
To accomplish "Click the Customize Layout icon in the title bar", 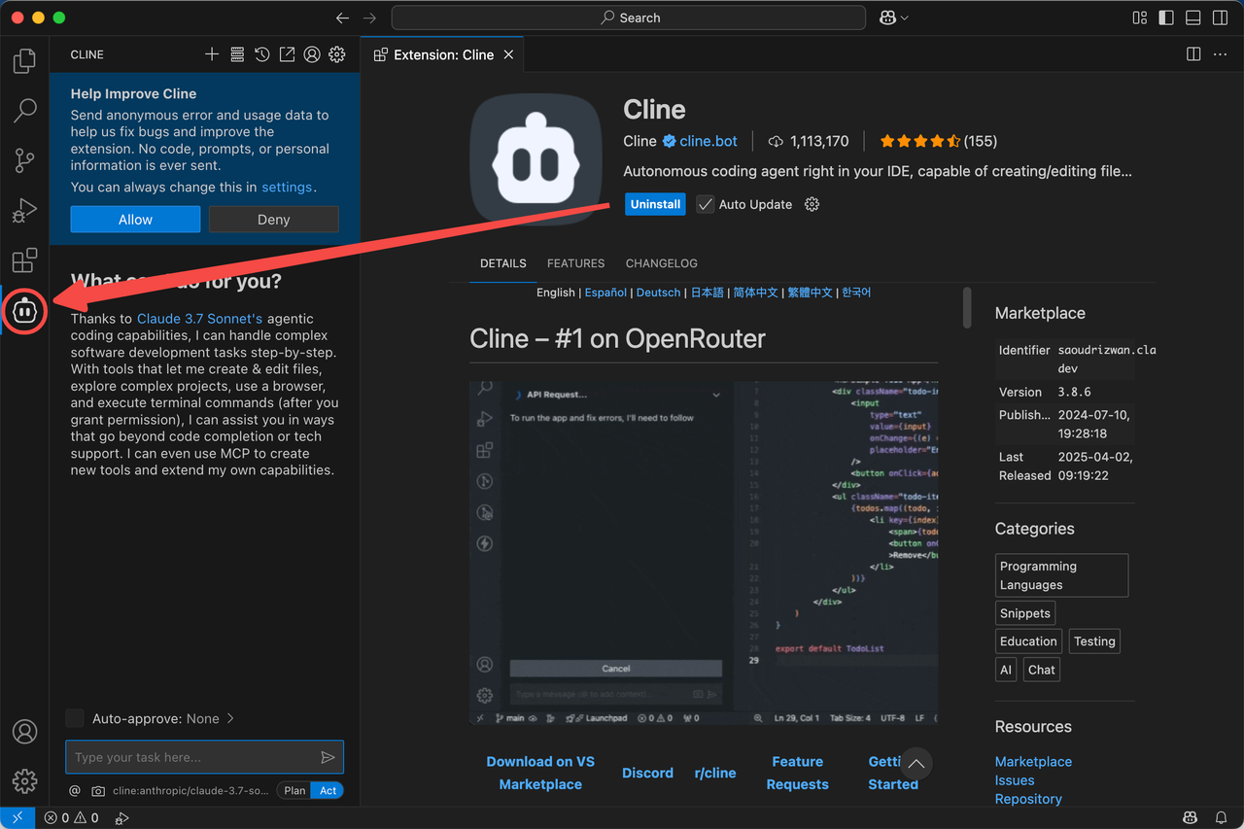I will (1140, 17).
